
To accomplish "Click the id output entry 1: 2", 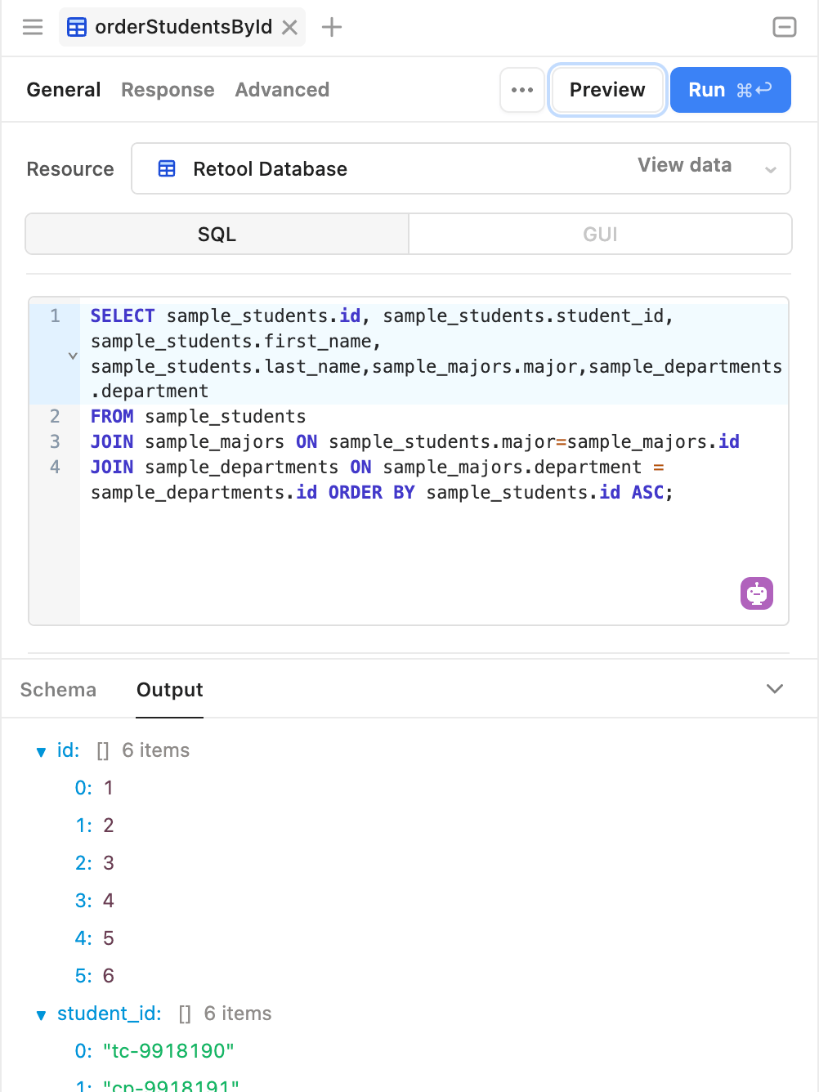I will click(x=94, y=826).
